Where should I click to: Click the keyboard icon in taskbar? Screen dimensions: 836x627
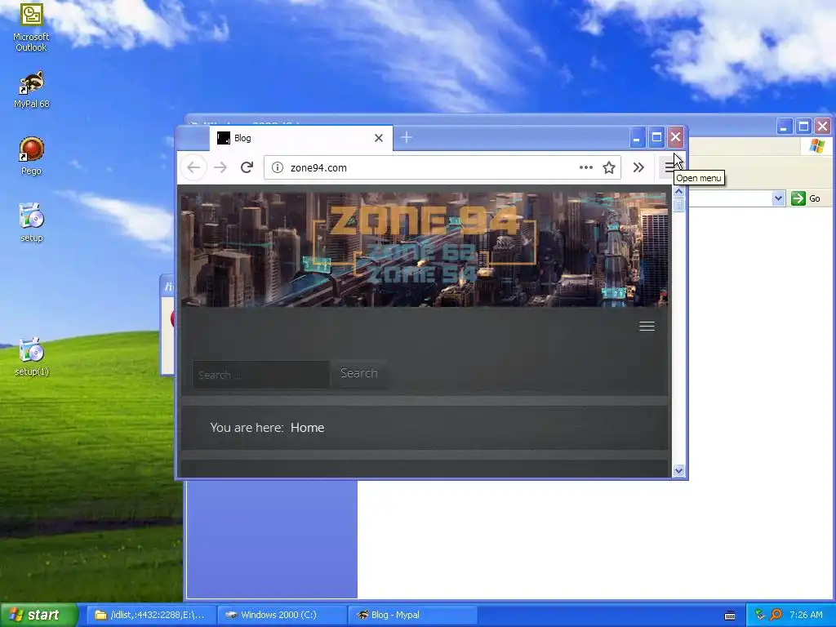point(730,616)
